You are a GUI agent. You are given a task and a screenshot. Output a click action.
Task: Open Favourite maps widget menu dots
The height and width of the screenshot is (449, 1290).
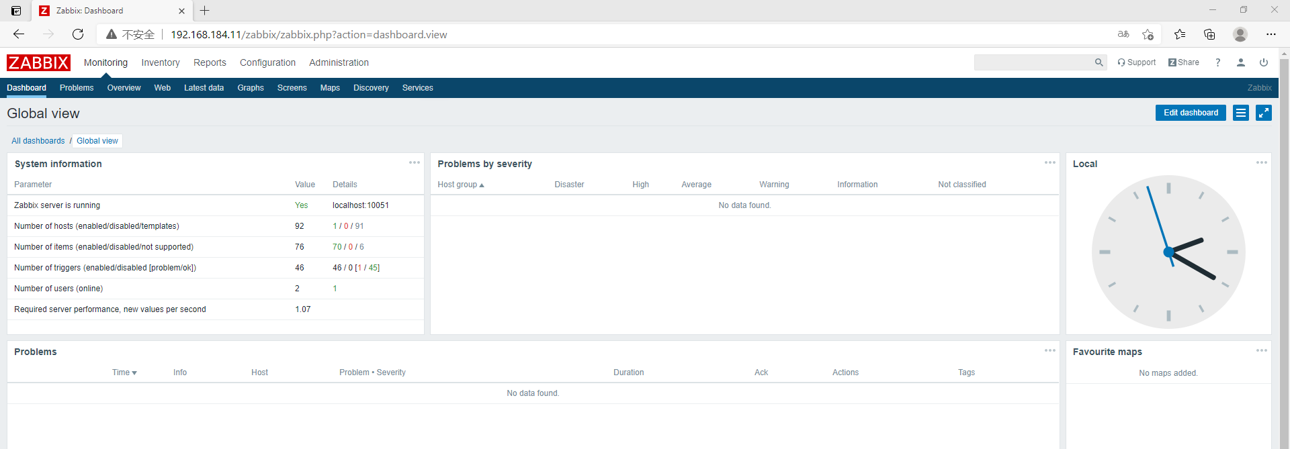[x=1262, y=350]
